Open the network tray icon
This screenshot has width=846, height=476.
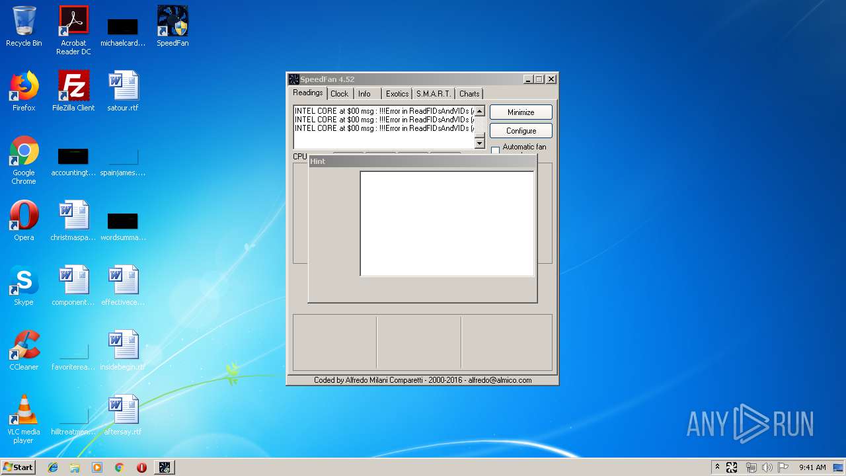coord(751,467)
